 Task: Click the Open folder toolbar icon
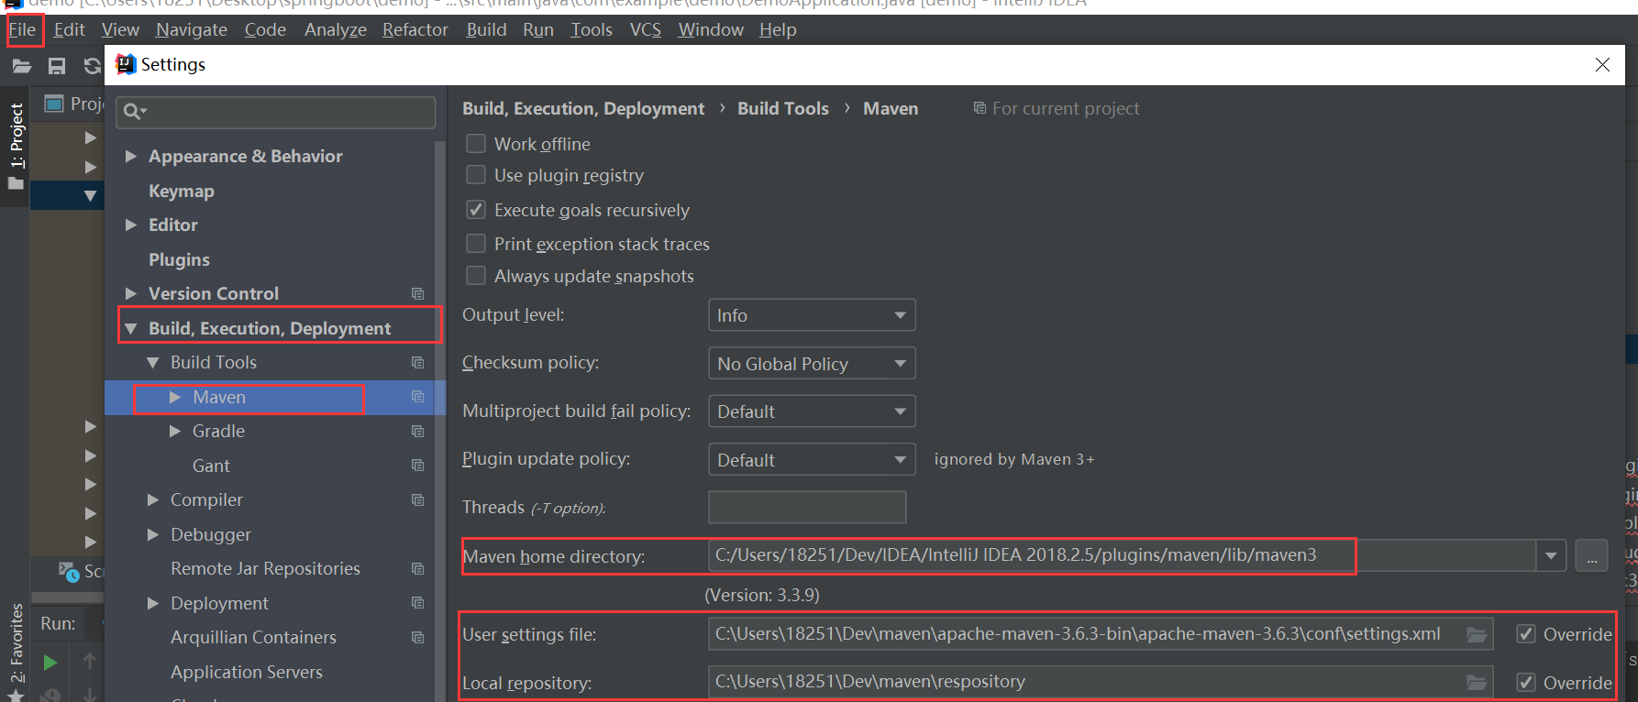22,66
